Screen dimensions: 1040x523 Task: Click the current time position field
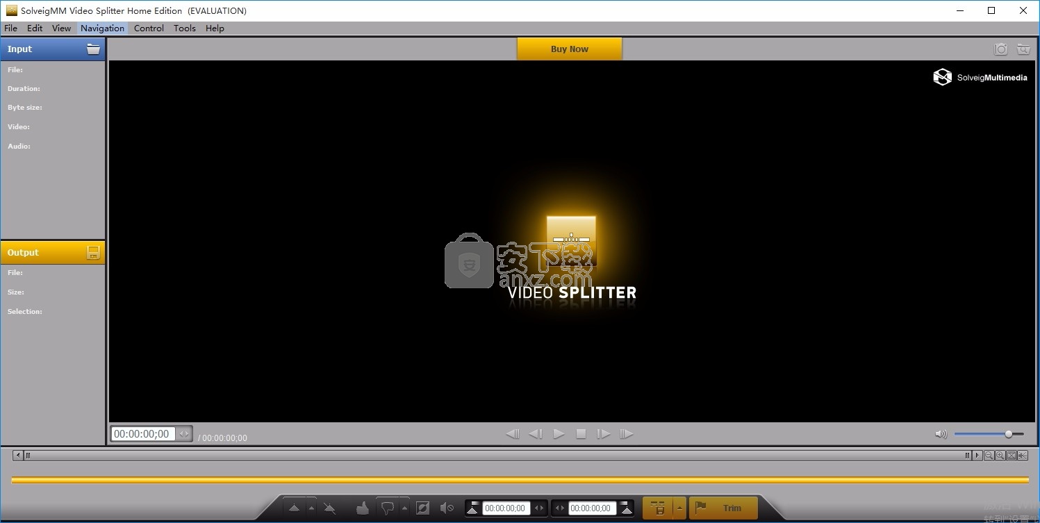pos(143,434)
